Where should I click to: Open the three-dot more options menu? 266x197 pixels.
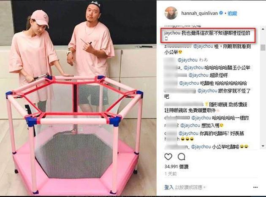tap(255, 187)
